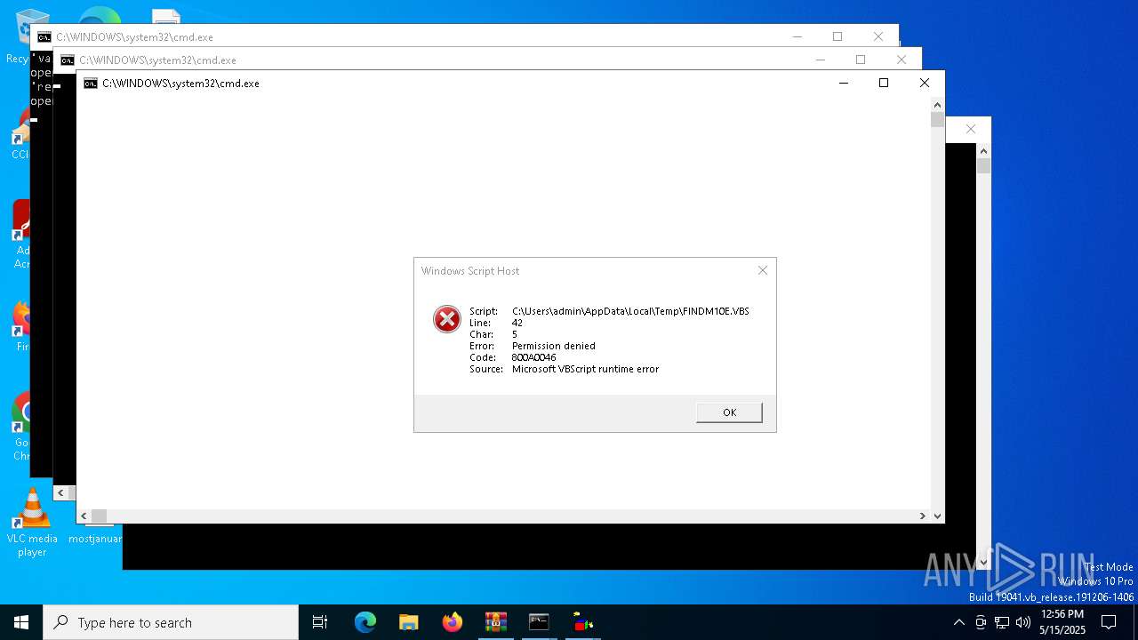This screenshot has height=640, width=1138.
Task: Click the taskbar search box
Action: point(171,622)
